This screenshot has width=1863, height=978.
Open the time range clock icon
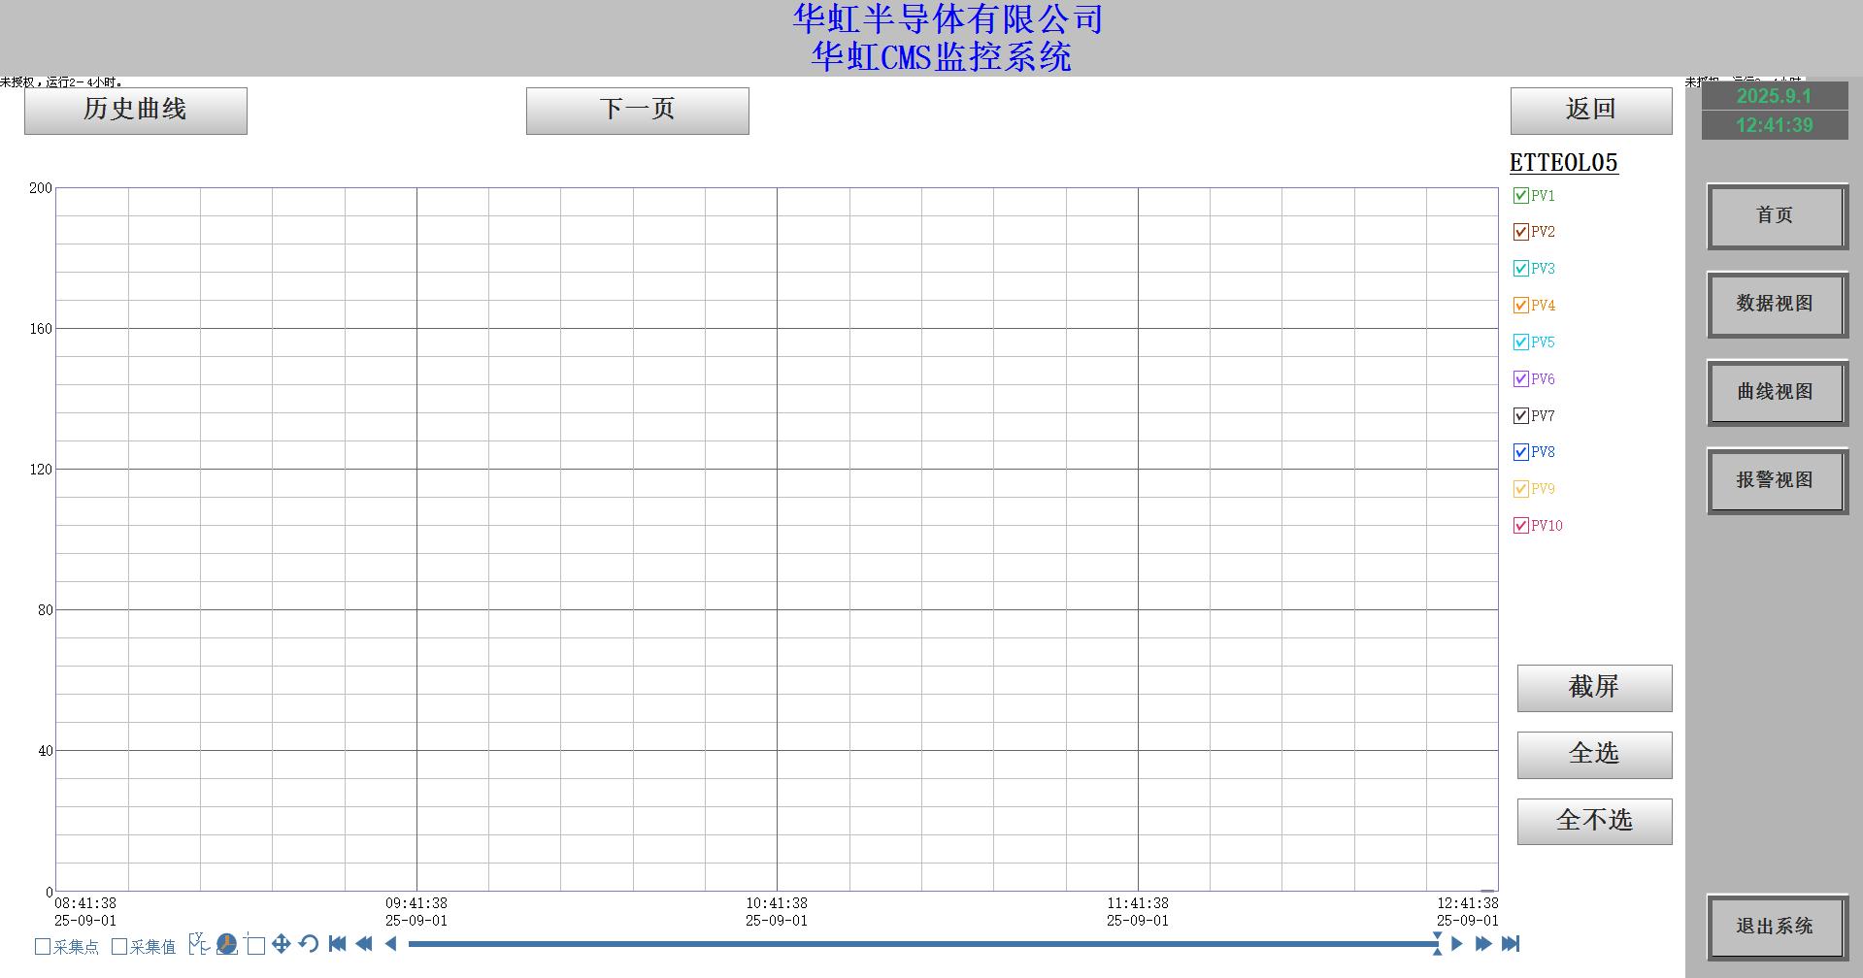tap(227, 944)
